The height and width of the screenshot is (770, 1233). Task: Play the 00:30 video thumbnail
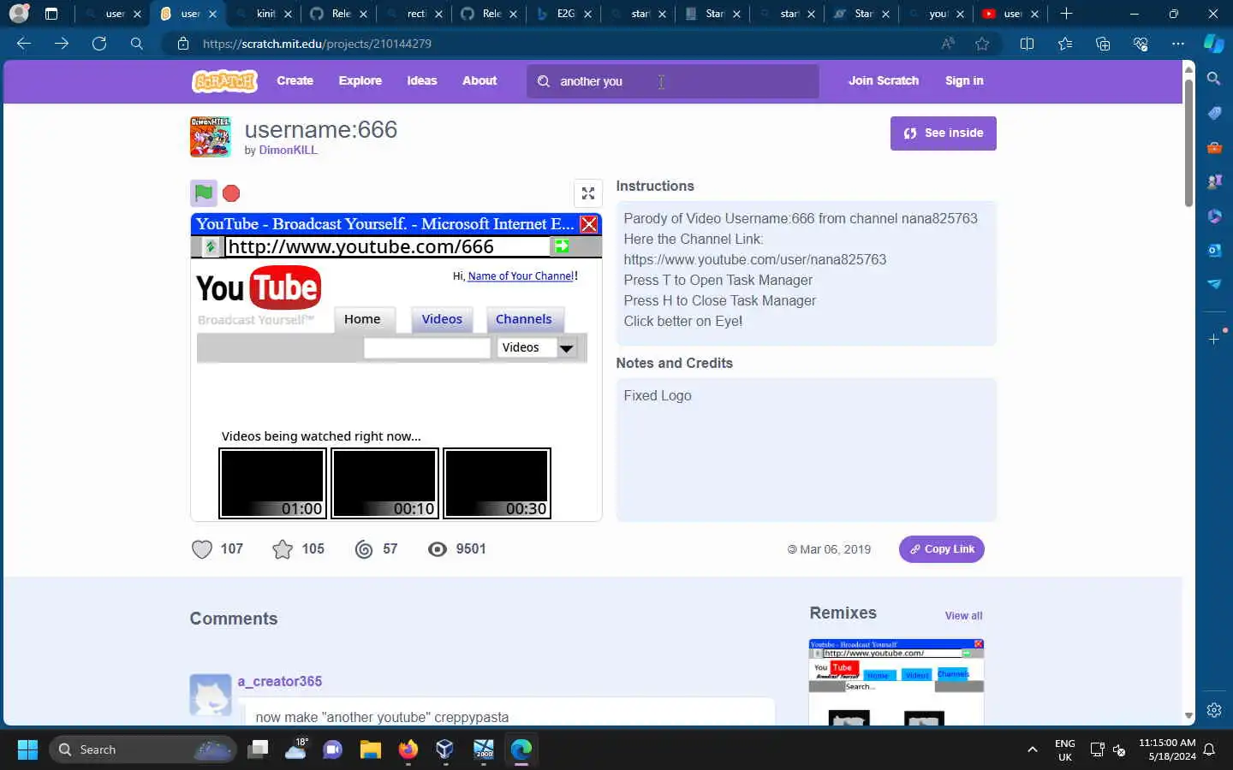tap(497, 483)
